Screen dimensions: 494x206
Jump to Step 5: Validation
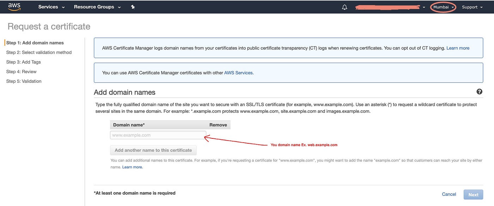[24, 81]
